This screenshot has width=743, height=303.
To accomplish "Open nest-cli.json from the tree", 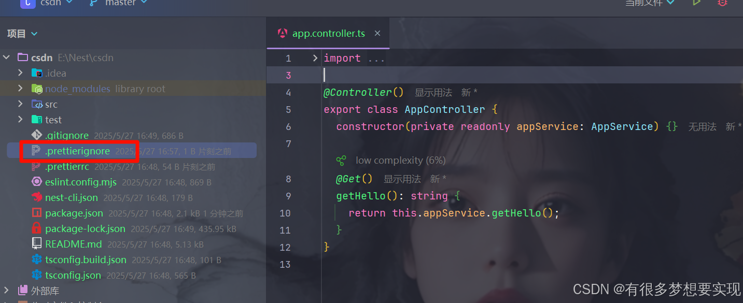I will 72,198.
